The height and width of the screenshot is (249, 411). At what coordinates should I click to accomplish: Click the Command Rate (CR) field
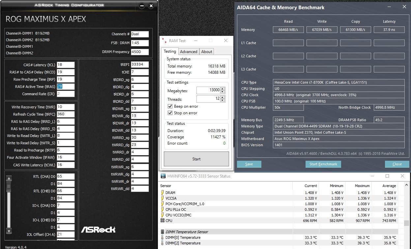tap(66, 94)
